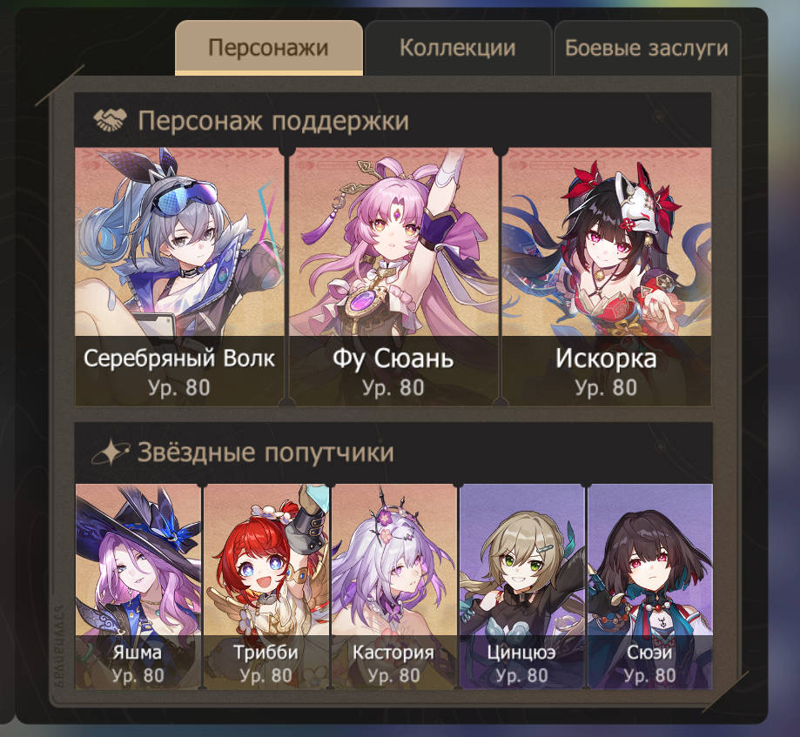This screenshot has width=800, height=737.
Task: Open the Кастория character portrait
Action: (393, 586)
